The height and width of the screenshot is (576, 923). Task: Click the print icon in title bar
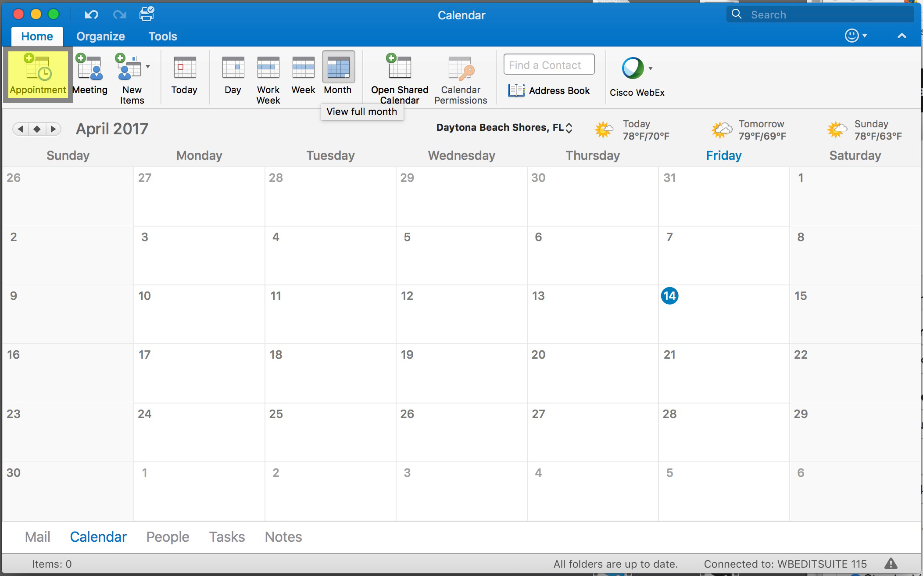[147, 14]
